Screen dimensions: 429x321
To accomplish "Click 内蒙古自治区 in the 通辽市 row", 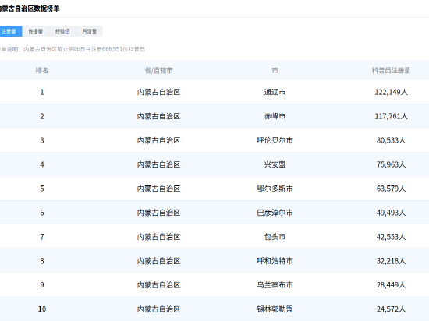I will tap(158, 92).
